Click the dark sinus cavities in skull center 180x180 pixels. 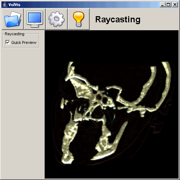(x=102, y=98)
